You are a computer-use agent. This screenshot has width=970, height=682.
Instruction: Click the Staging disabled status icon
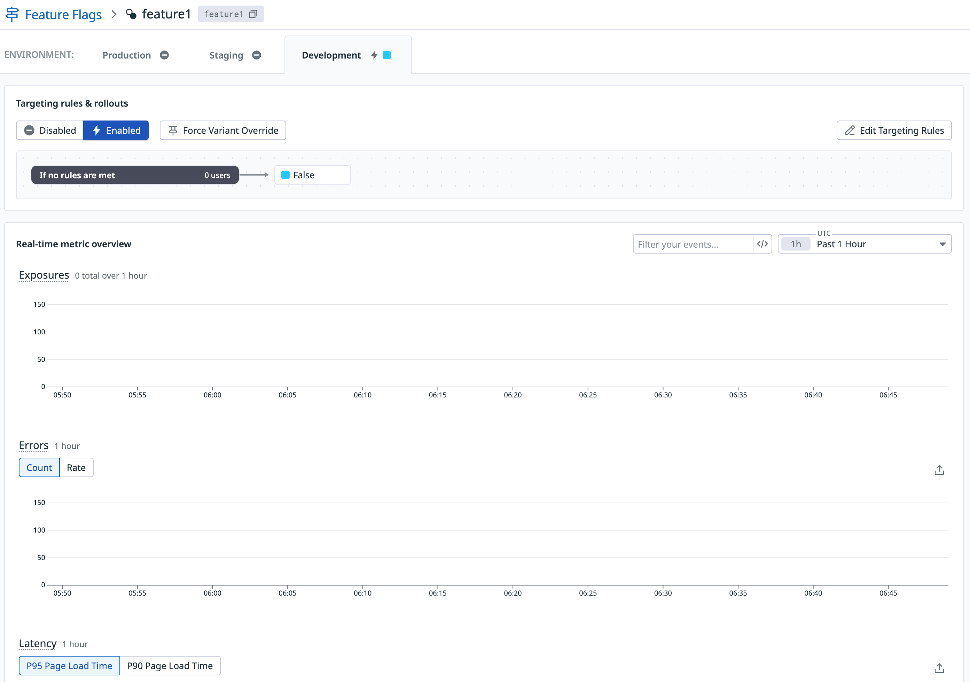[257, 55]
